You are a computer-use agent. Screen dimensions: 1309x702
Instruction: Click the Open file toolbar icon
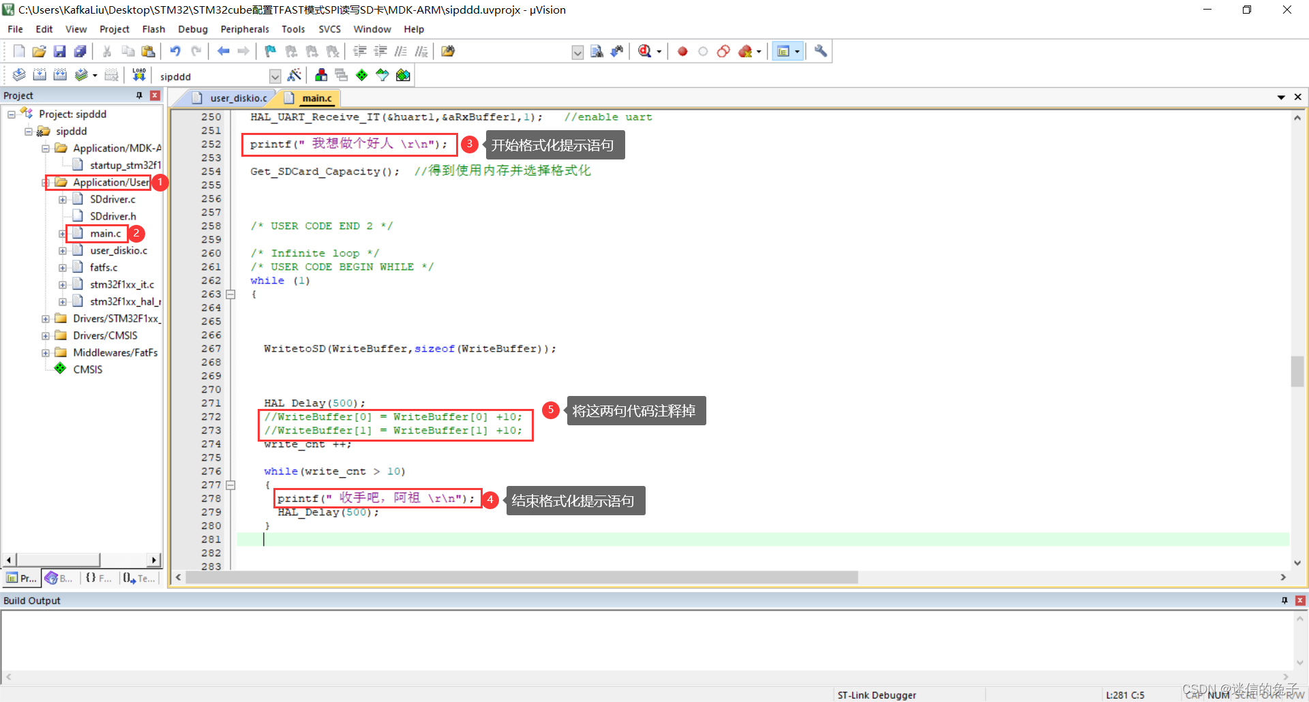pos(40,51)
